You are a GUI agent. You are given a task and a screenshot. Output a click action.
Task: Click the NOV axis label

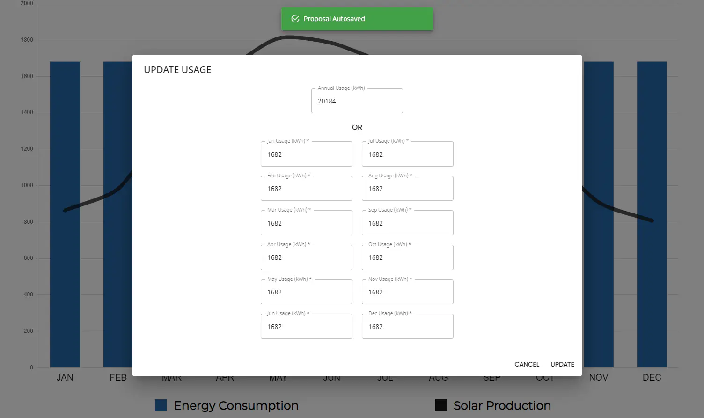(598, 377)
